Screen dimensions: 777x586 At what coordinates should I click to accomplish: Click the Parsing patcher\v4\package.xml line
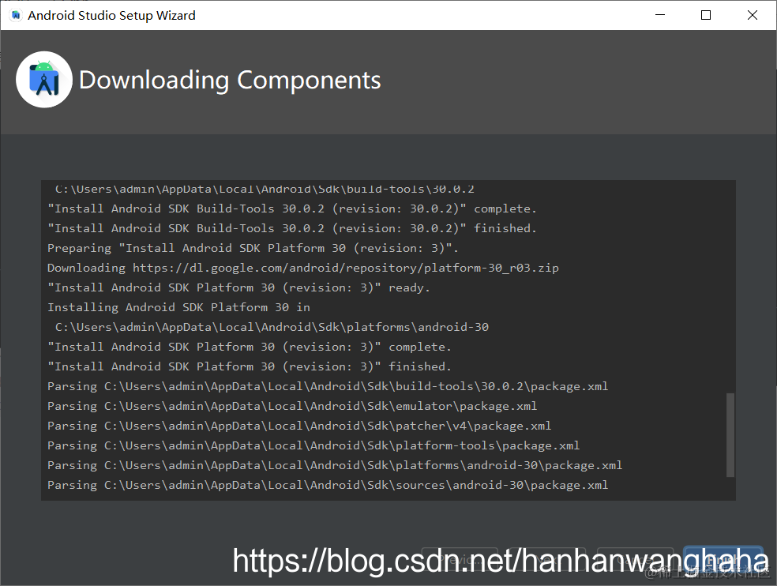click(299, 426)
